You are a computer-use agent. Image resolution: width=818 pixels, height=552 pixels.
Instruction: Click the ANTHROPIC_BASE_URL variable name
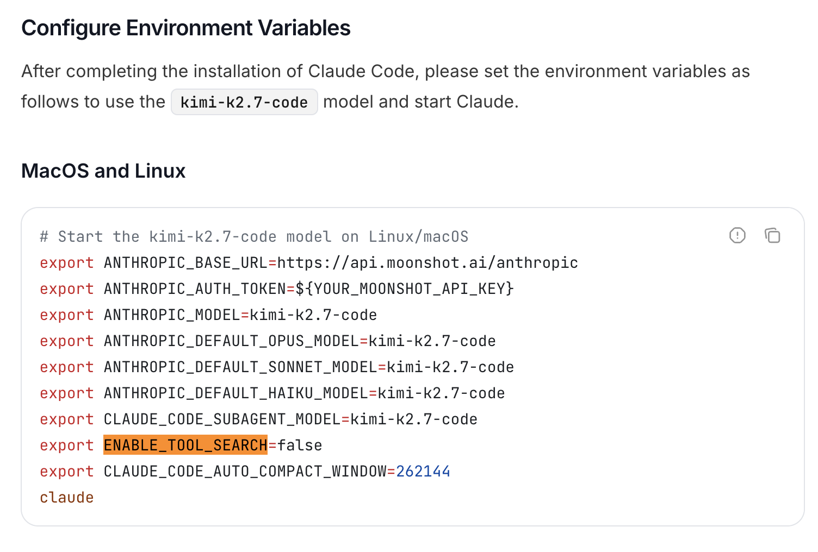click(186, 263)
